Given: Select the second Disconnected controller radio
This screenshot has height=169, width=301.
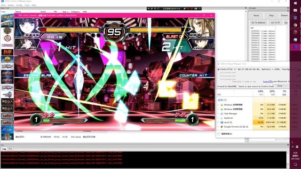Looking at the screenshot, I should (x=218, y=73).
